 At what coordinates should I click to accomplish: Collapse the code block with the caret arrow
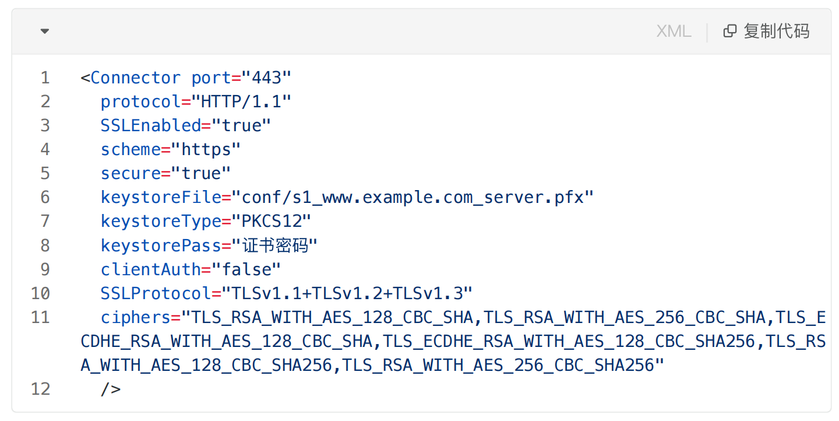coord(45,31)
